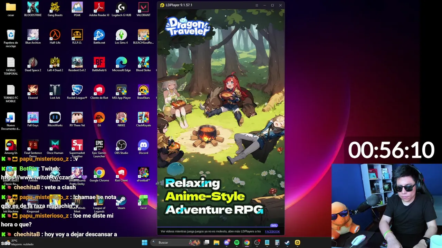The height and width of the screenshot is (248, 442).
Task: Select the Fall Guys shortcut
Action: 33,120
